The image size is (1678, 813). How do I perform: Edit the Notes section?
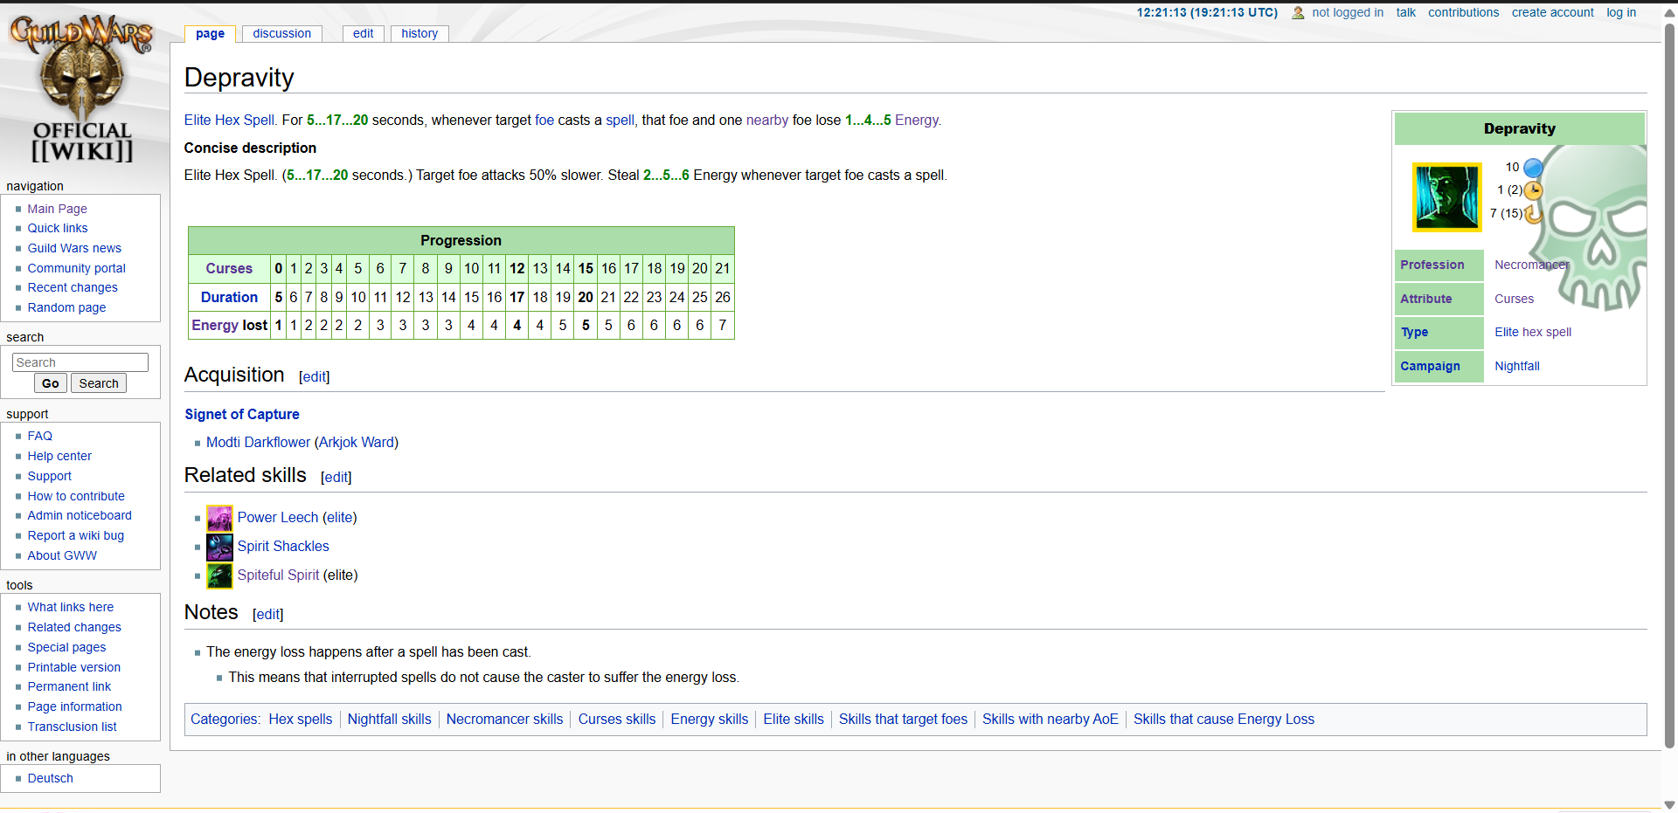coord(268,615)
